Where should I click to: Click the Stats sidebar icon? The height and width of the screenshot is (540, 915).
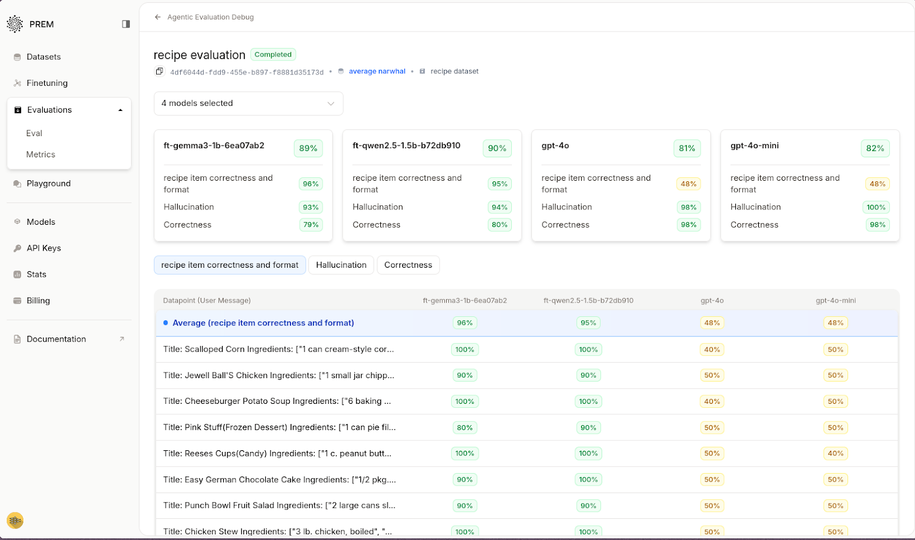click(17, 274)
